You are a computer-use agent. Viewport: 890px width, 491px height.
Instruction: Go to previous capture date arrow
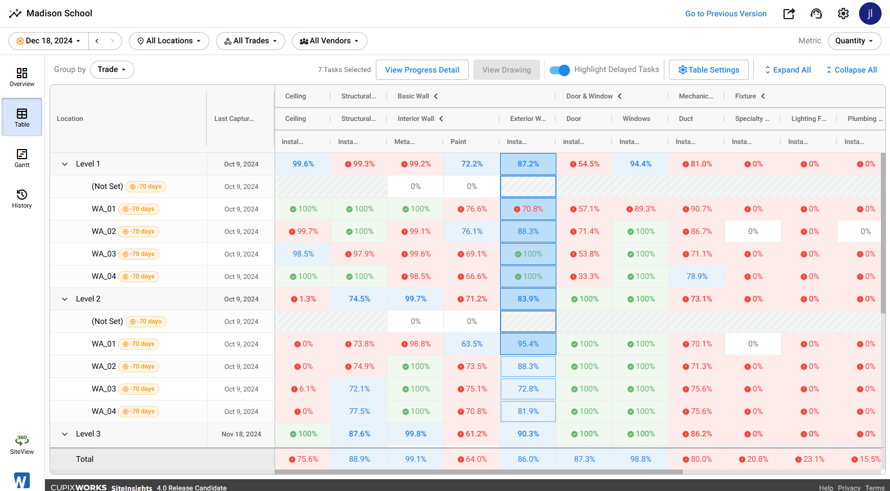click(97, 41)
